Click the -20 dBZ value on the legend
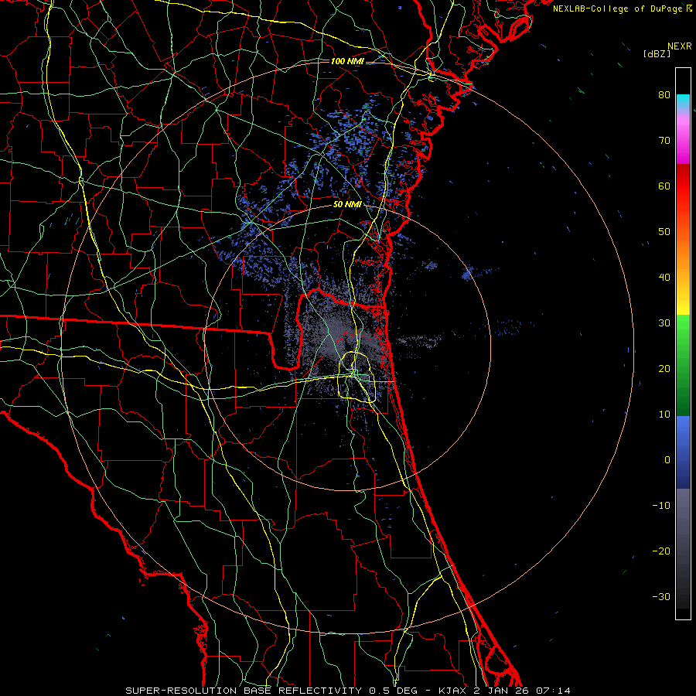696x696 pixels. [x=661, y=551]
